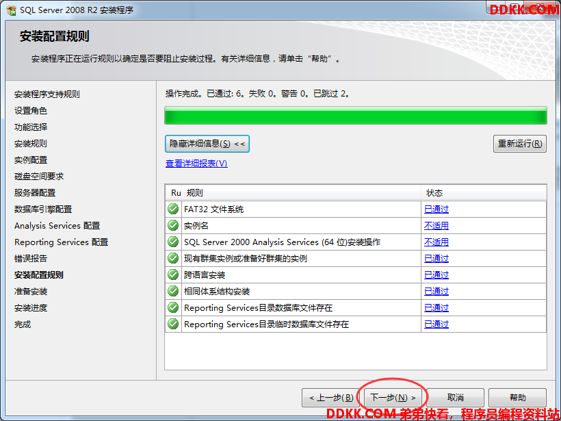Image resolution: width=561 pixels, height=421 pixels.
Task: Click rule Reporting Services目录数据库文件存在
Action: (x=259, y=308)
